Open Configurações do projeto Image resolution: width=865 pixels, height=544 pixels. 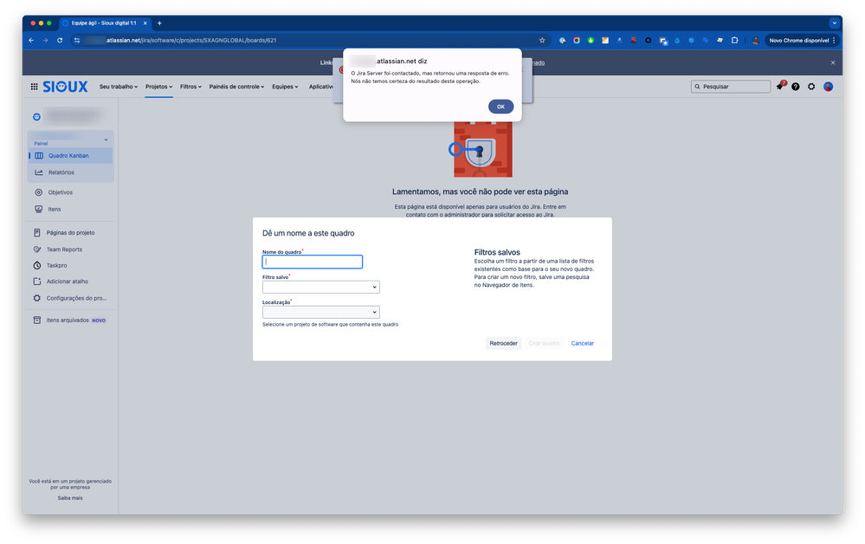click(x=71, y=298)
